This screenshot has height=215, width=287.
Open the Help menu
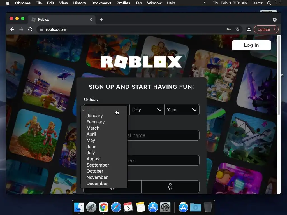pyautogui.click(x=171, y=3)
